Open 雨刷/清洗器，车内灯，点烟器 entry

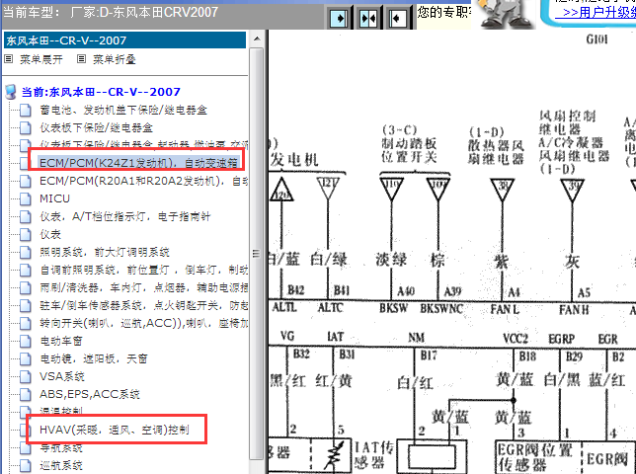point(143,288)
